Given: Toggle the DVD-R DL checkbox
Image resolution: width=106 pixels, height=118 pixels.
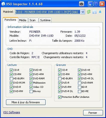Looking at the screenshot, I should 60,91.
